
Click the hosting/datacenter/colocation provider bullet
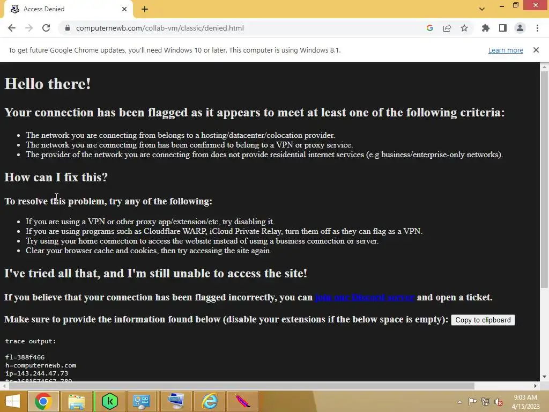click(x=180, y=135)
